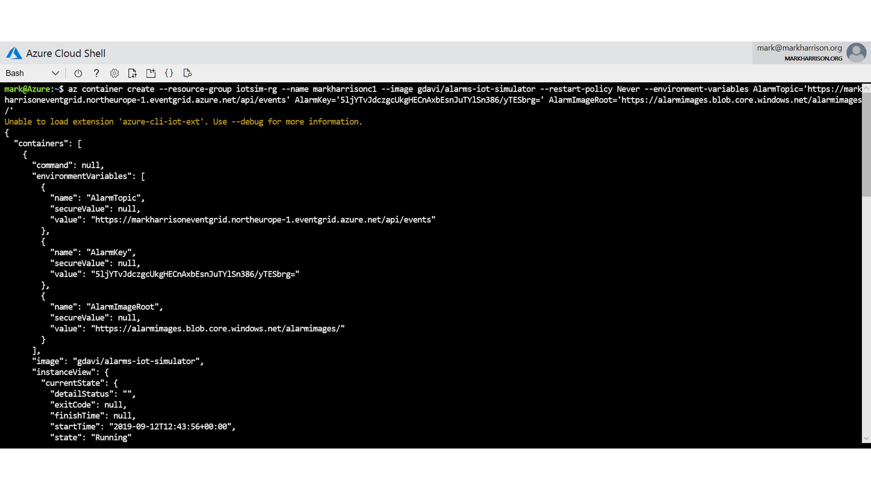Click the user avatar picture

point(856,53)
